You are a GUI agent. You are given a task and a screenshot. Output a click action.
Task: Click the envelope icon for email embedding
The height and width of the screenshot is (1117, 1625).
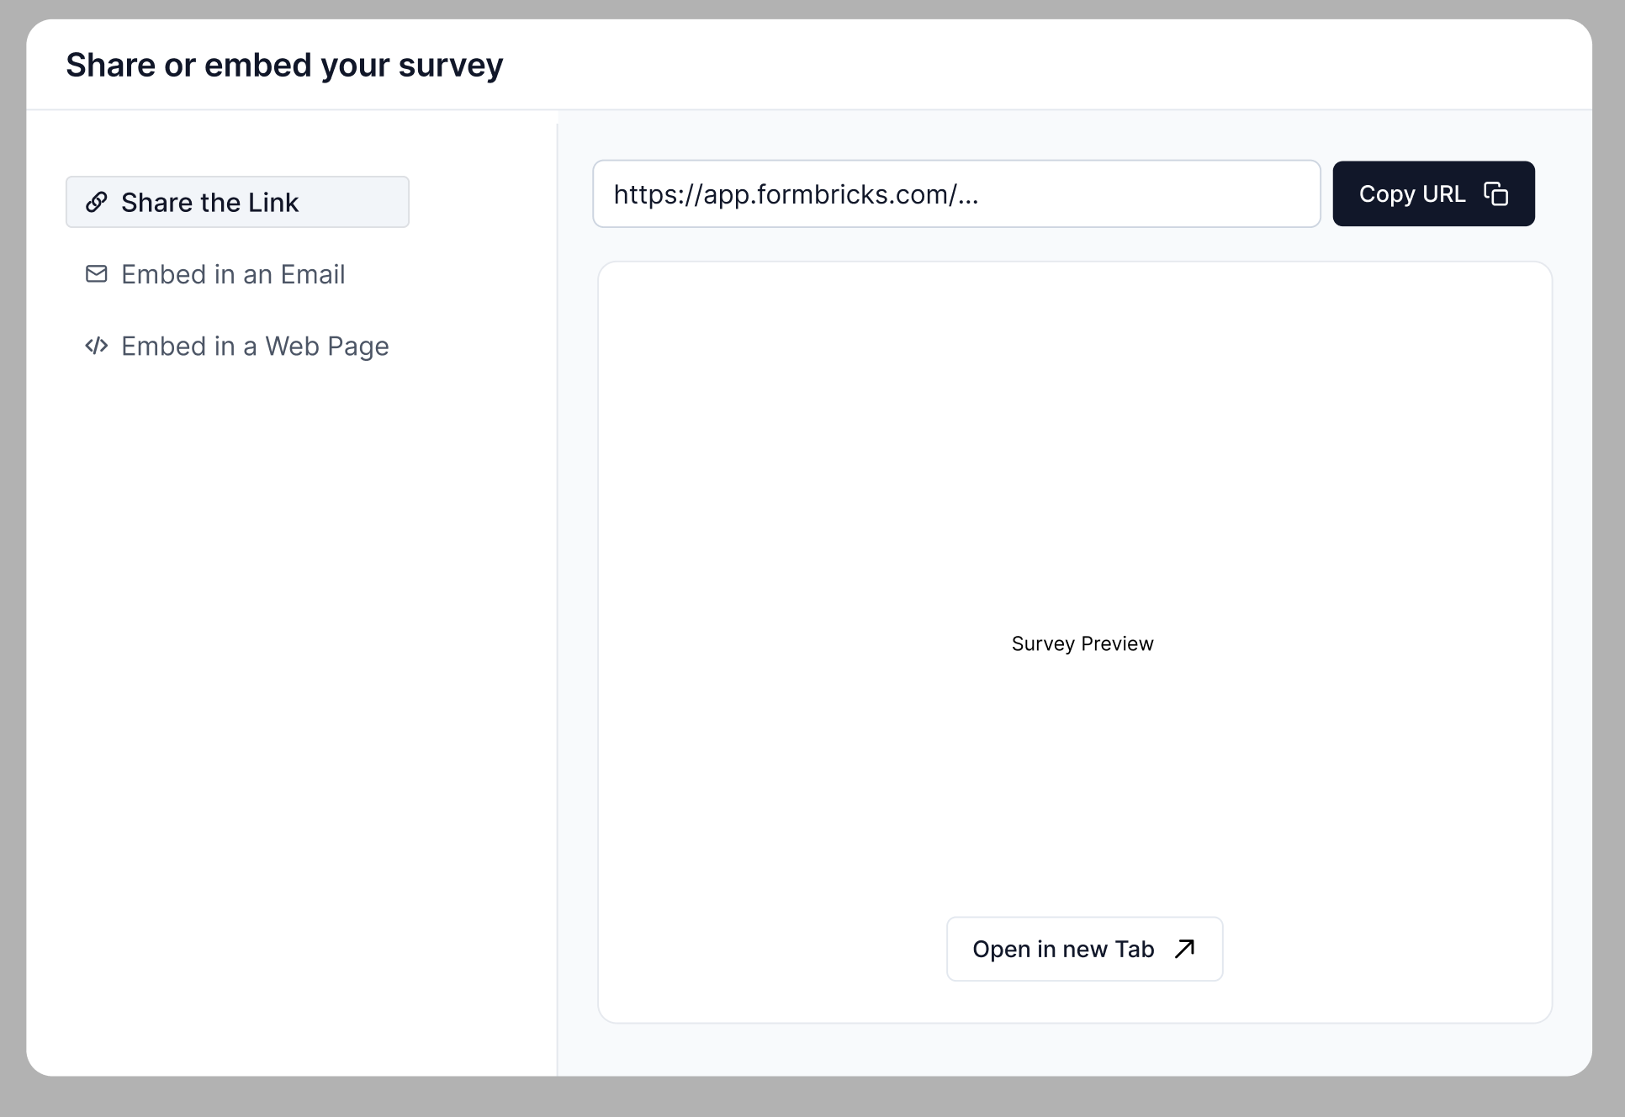96,274
